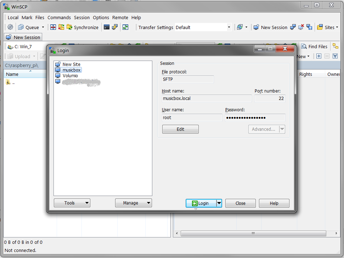344x258 pixels.
Task: Open the Commands menu
Action: click(59, 17)
